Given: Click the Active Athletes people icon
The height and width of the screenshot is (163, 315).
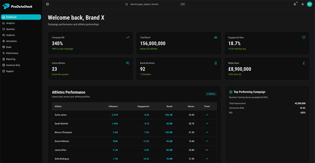Looking at the screenshot, I should [128, 63].
